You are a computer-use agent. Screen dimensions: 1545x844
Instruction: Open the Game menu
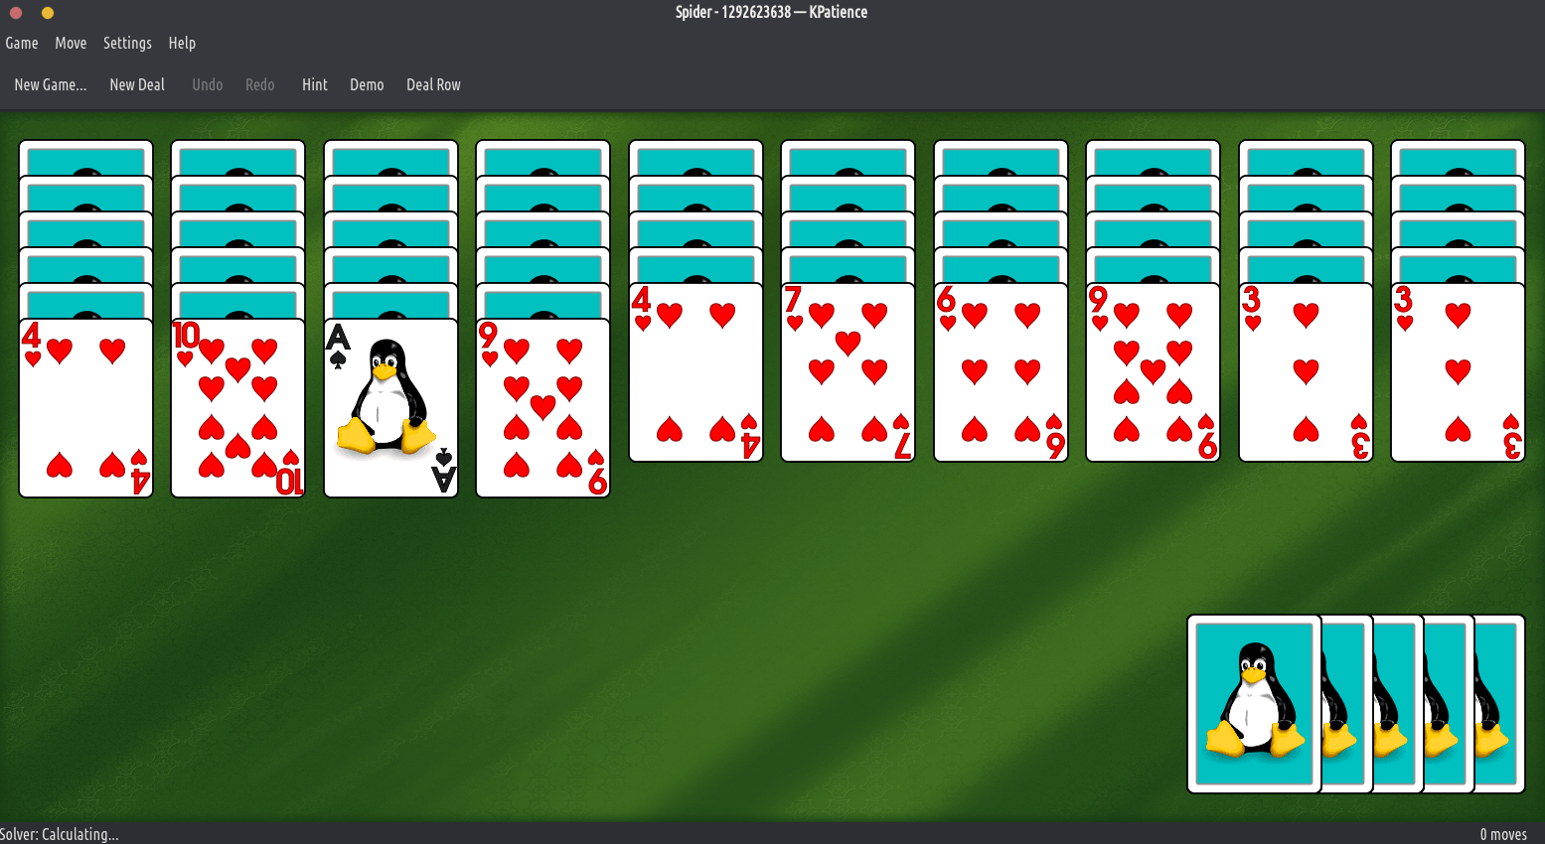pyautogui.click(x=22, y=43)
